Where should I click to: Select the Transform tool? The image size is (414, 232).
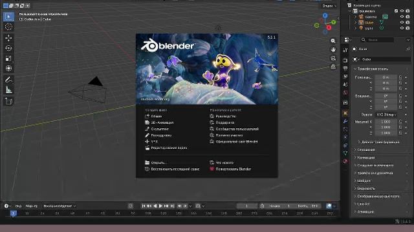(8, 68)
